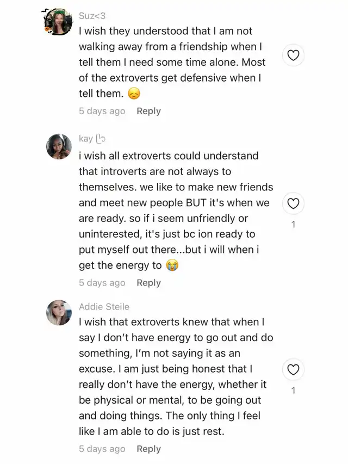The image size is (348, 464).
Task: Select Addie Steile's comment about having no energy
Action: 175,377
